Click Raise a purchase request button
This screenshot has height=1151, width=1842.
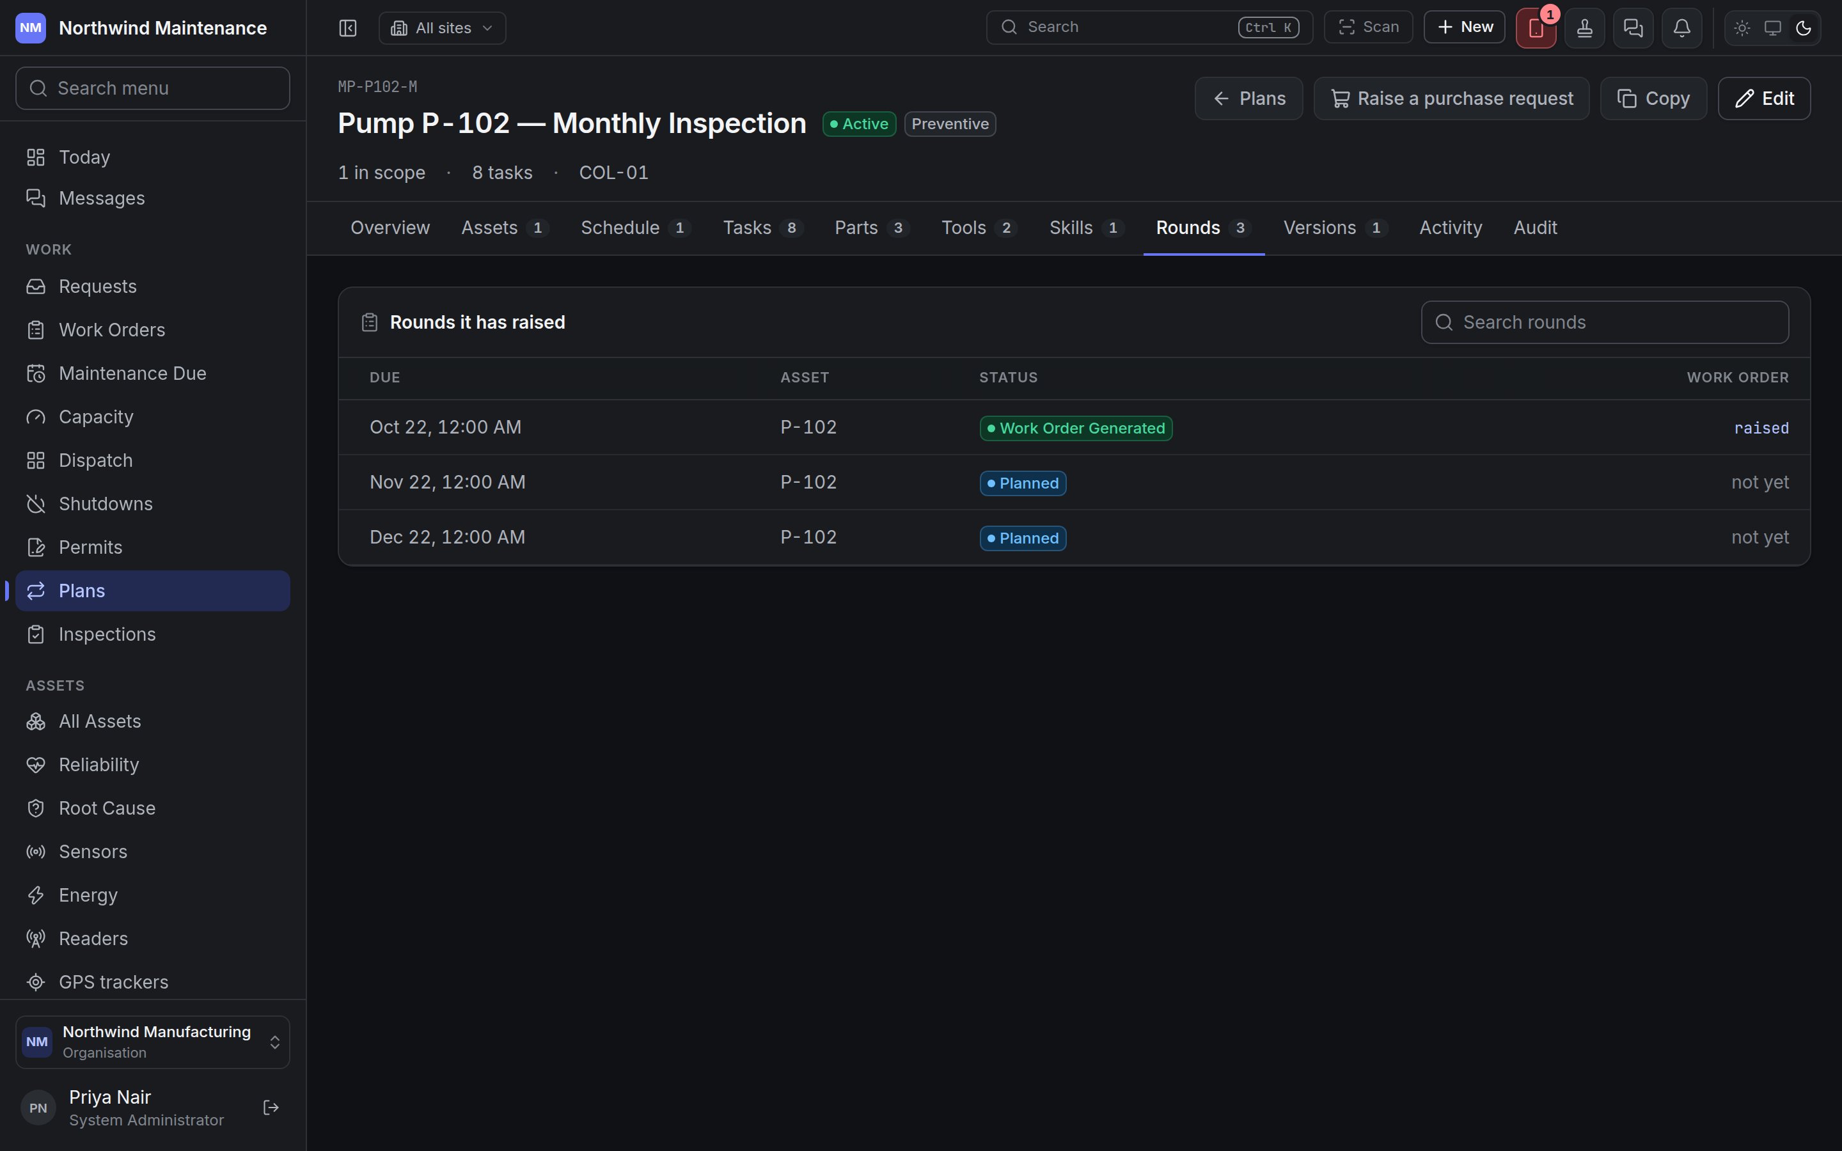click(x=1451, y=98)
